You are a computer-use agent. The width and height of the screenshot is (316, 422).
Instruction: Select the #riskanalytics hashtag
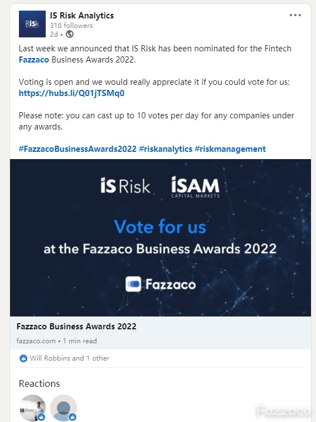166,149
